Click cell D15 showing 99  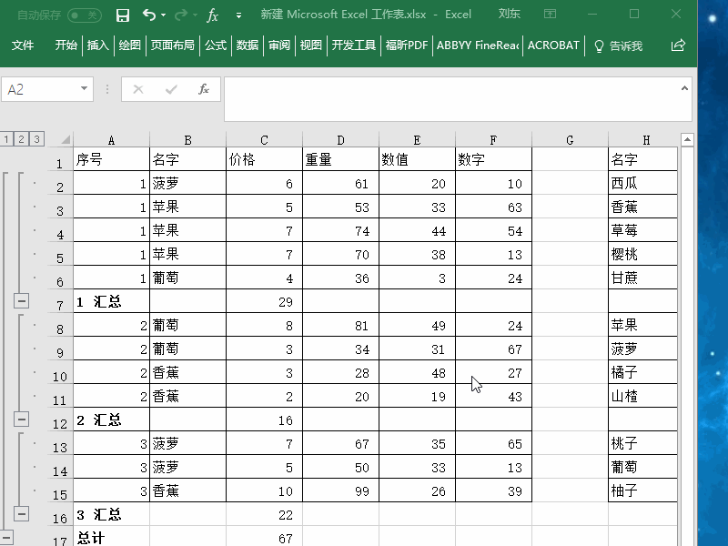point(340,490)
